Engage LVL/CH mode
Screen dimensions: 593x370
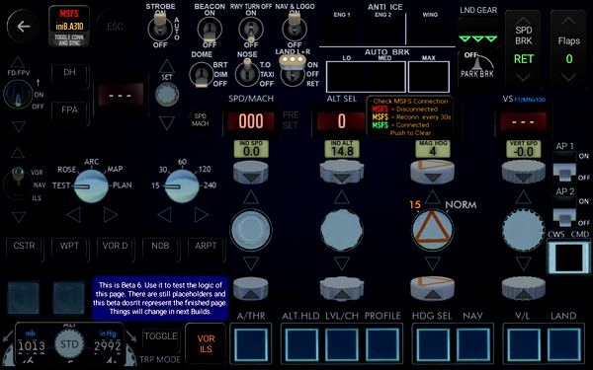[x=342, y=345]
